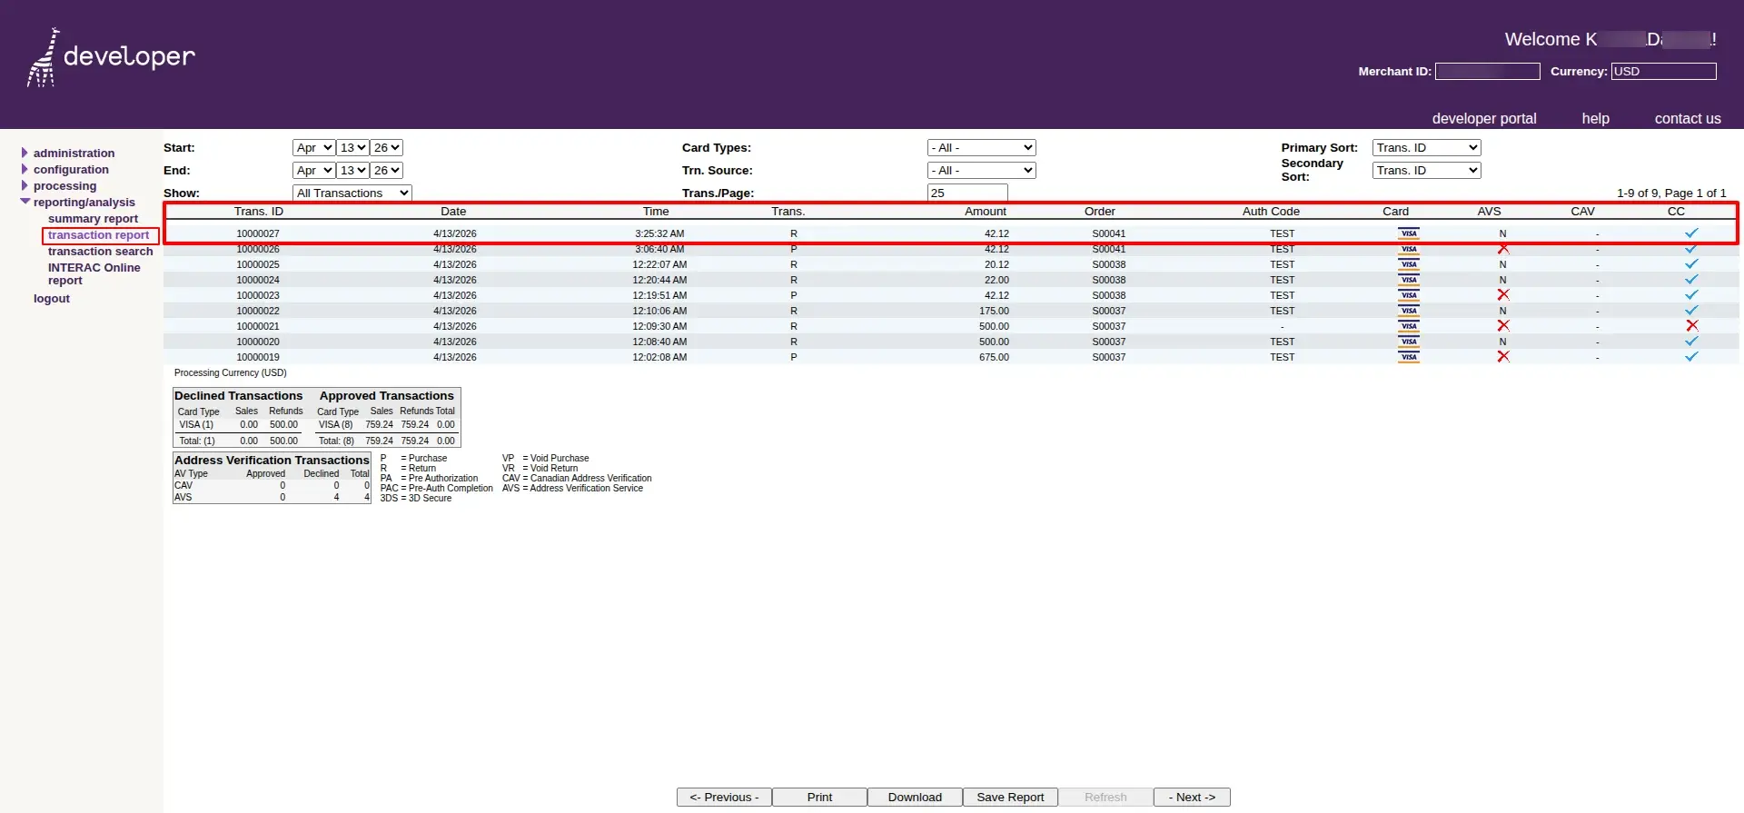Click logout in the sidebar
This screenshot has height=813, width=1744.
click(x=52, y=298)
